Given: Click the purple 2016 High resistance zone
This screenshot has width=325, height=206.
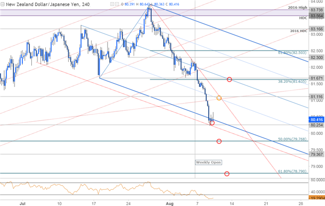Looking at the screenshot, I should click(x=154, y=12).
